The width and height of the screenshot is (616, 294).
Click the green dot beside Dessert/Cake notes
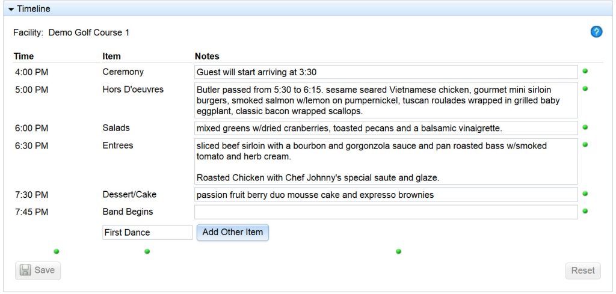coord(585,194)
